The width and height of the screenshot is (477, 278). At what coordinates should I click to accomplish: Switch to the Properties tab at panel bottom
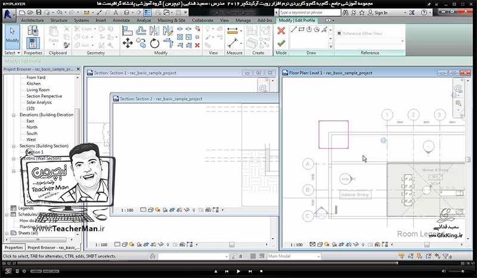click(x=14, y=248)
